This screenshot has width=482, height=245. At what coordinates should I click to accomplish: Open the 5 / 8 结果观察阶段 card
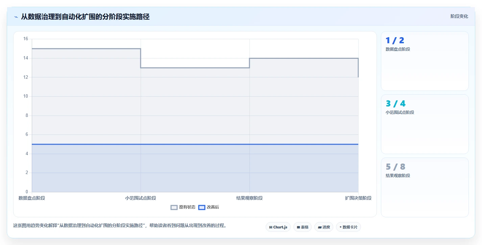(x=425, y=188)
